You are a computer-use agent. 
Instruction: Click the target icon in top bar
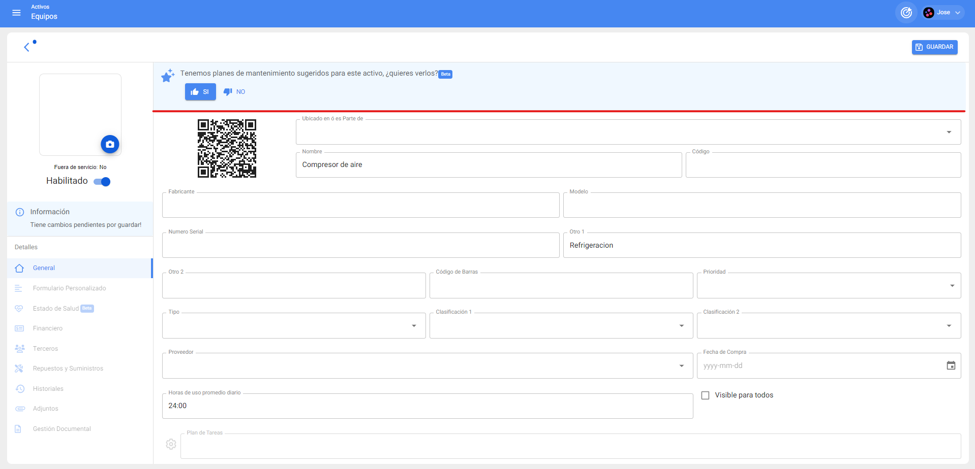click(x=906, y=13)
